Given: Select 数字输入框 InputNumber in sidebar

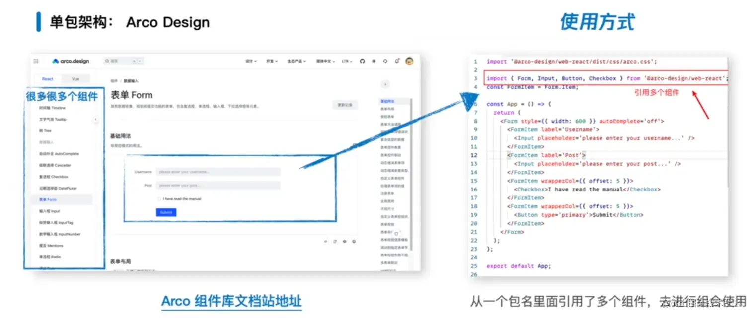Looking at the screenshot, I should click(60, 234).
